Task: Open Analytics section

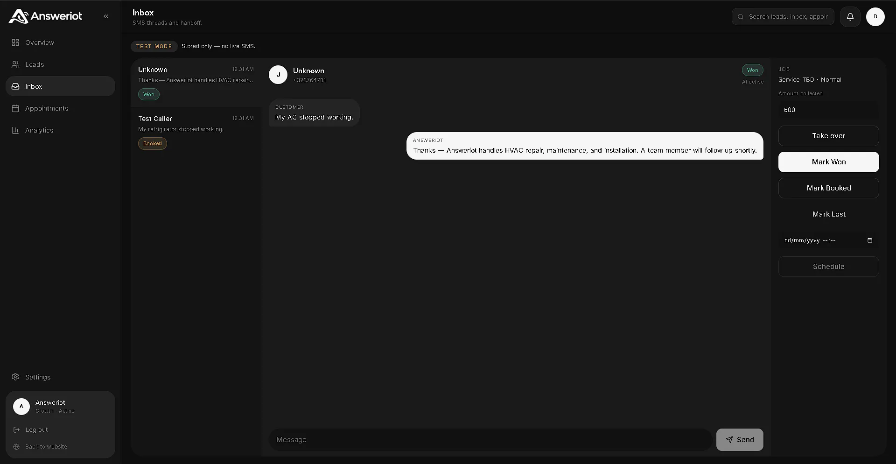Action: point(60,130)
